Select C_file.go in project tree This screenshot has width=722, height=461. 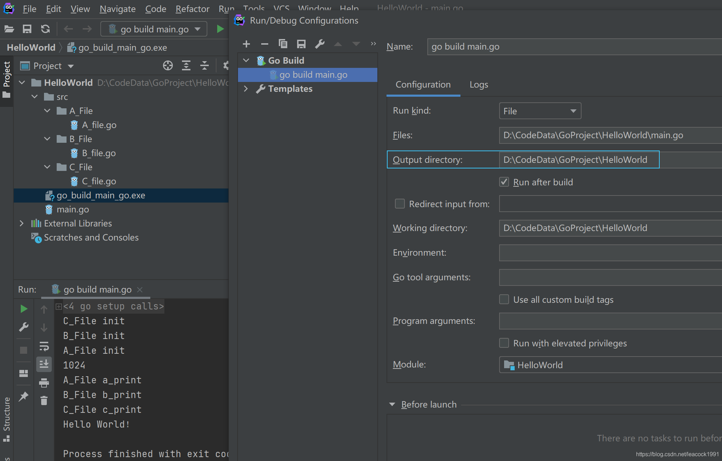tap(99, 181)
